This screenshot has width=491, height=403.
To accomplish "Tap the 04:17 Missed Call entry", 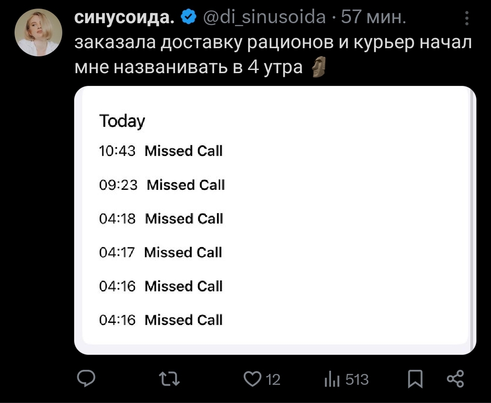I will [160, 252].
